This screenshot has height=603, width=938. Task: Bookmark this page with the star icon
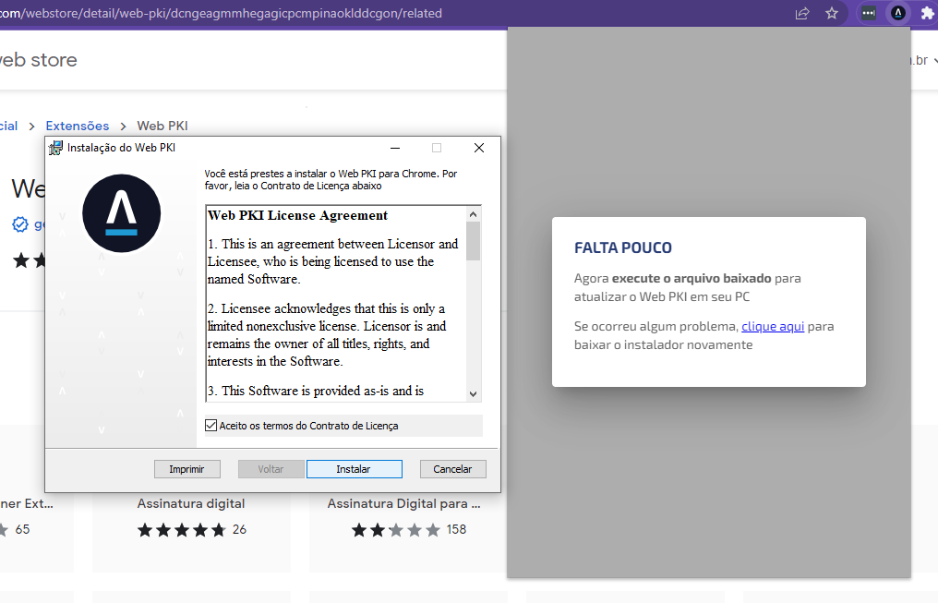click(832, 13)
